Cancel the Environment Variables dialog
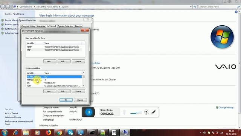The height and width of the screenshot is (136, 241). (80, 100)
